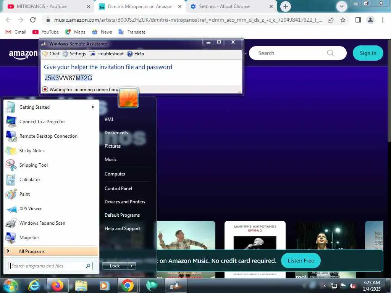Viewport: 391px width, 293px height.
Task: Open Getting Started in Start menu
Action: point(51,107)
